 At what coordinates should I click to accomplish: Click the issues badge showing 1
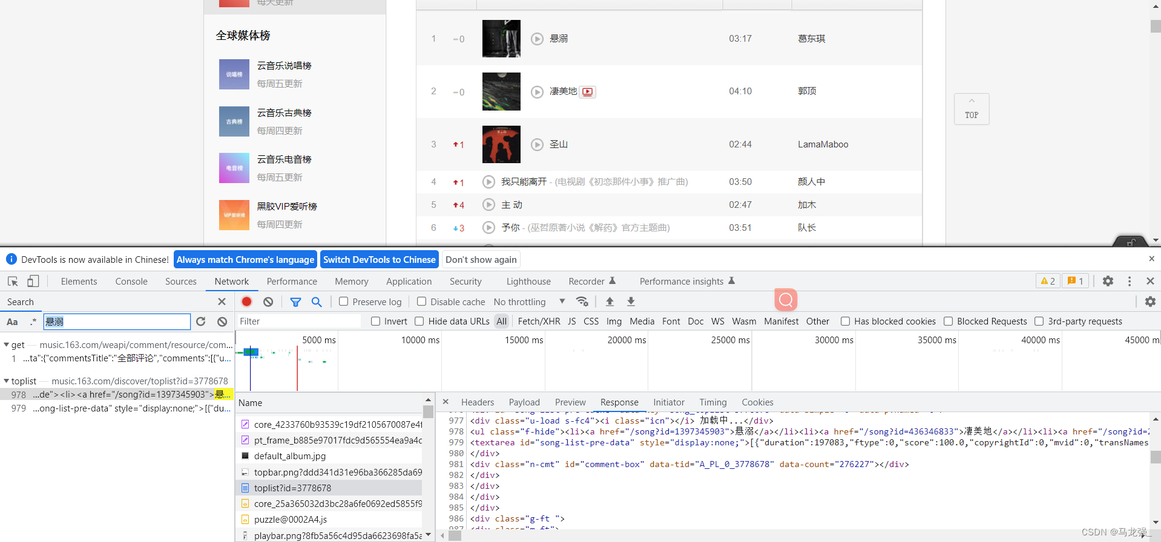point(1075,281)
